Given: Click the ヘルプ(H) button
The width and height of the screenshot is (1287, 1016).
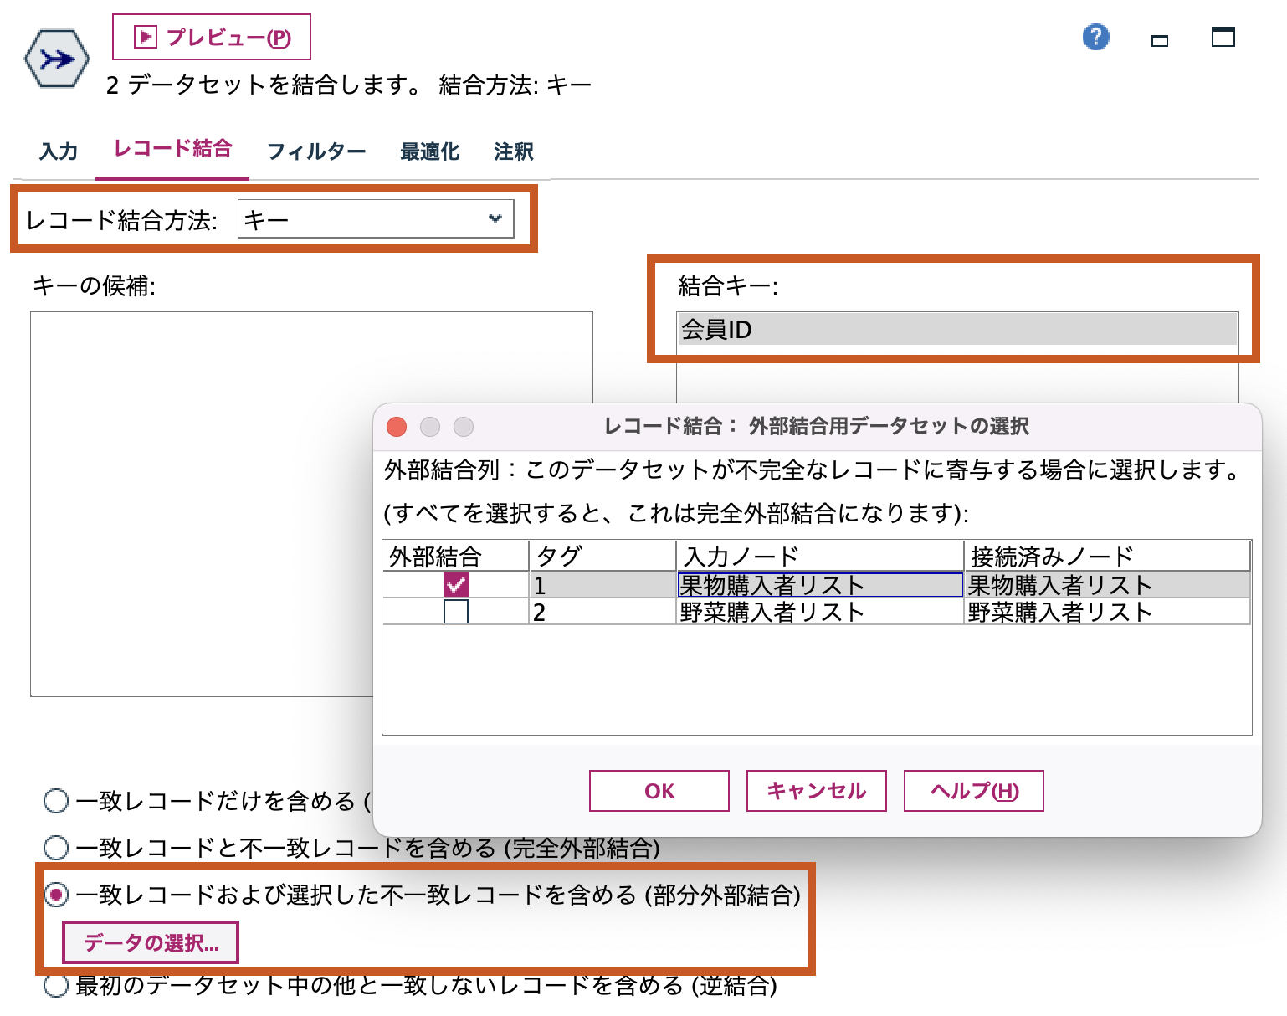Looking at the screenshot, I should [x=972, y=790].
